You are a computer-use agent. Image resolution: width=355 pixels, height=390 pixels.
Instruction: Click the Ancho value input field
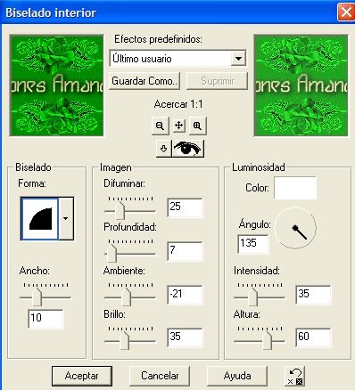tap(45, 319)
